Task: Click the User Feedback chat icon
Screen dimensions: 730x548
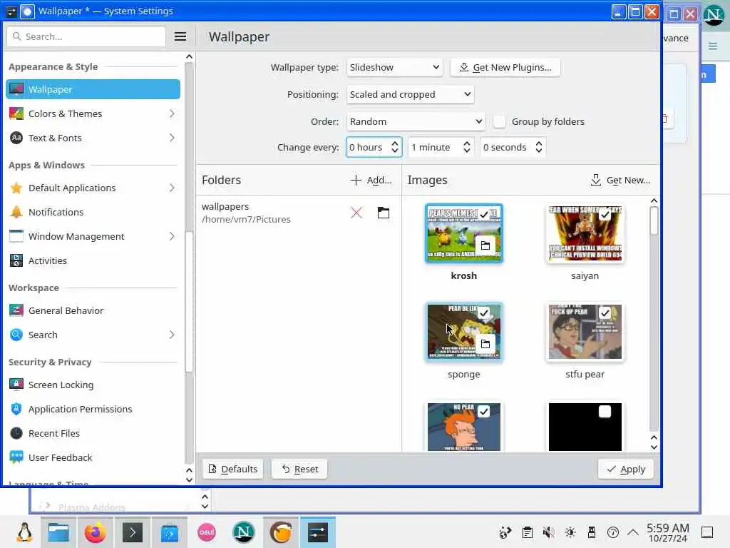Action: point(16,457)
